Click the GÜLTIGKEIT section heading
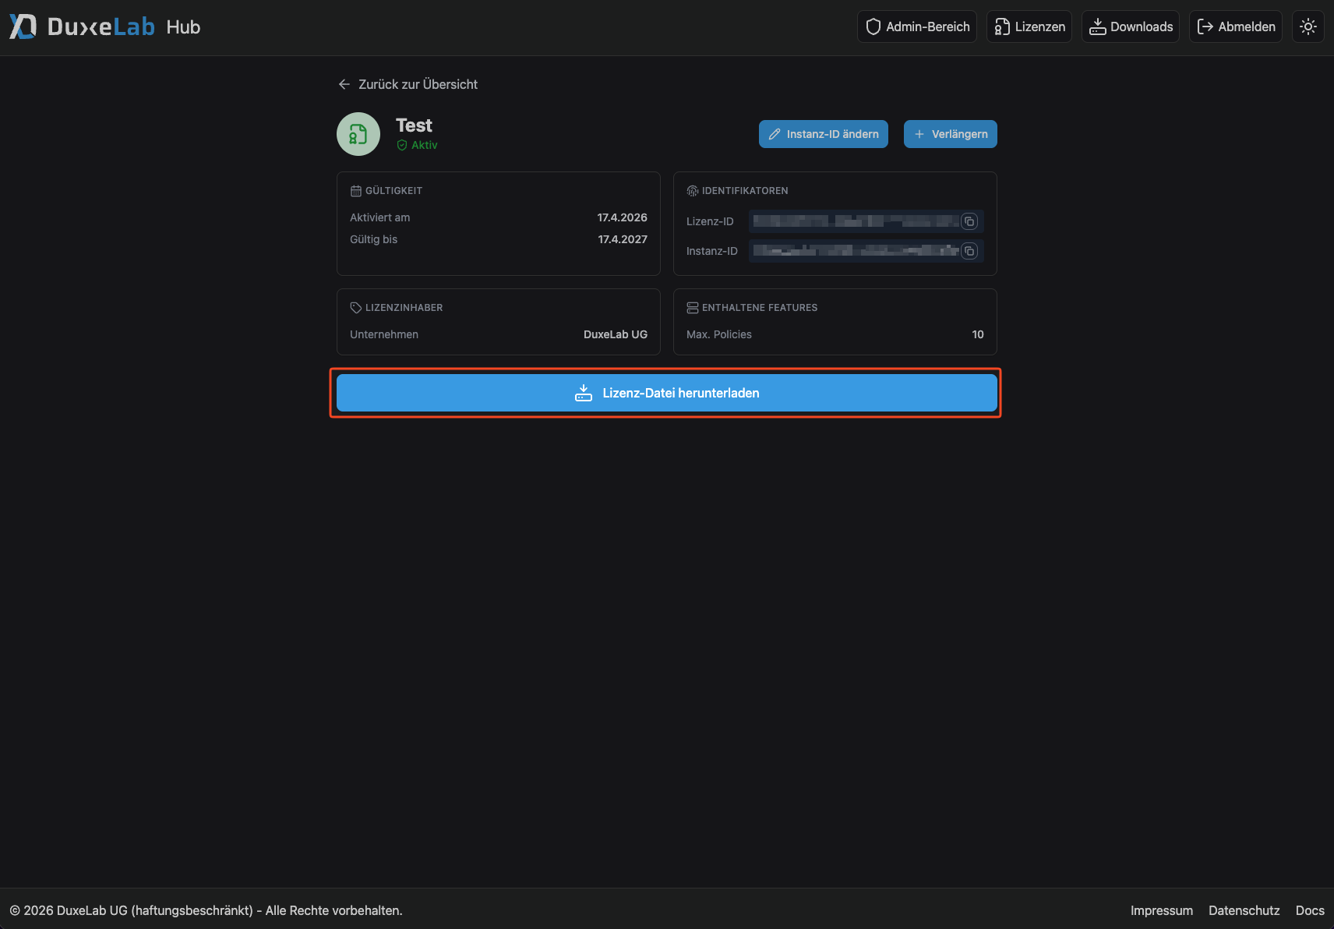This screenshot has width=1334, height=929. point(386,191)
